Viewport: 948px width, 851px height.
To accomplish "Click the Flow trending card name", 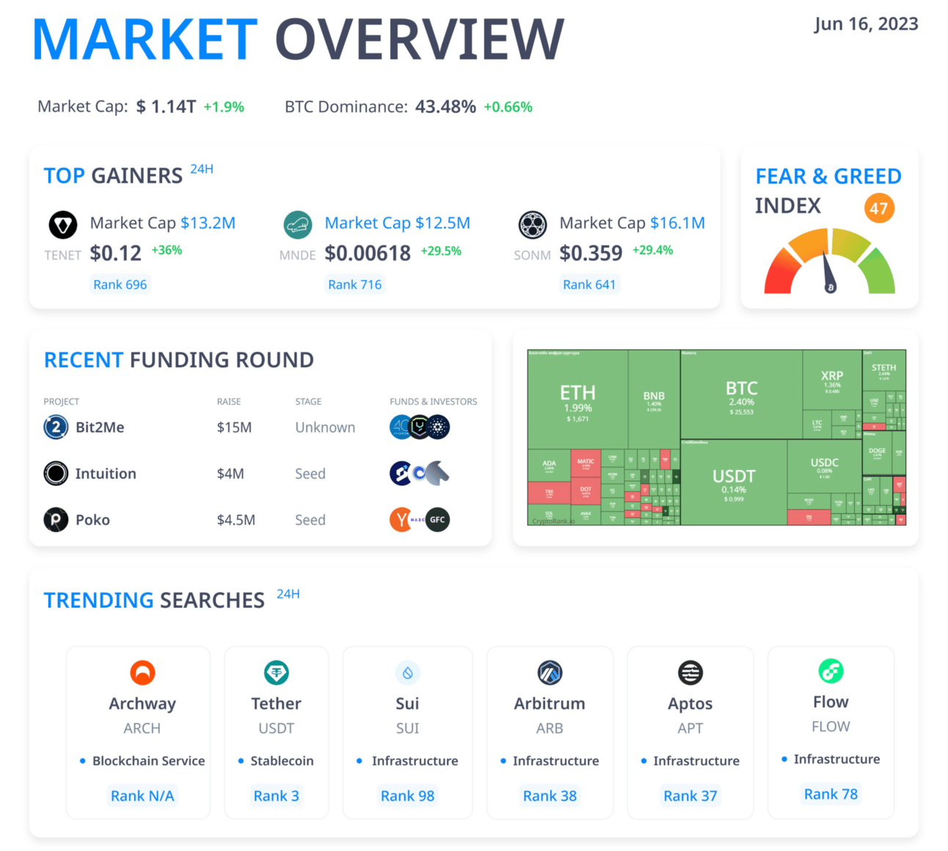I will pos(831,702).
